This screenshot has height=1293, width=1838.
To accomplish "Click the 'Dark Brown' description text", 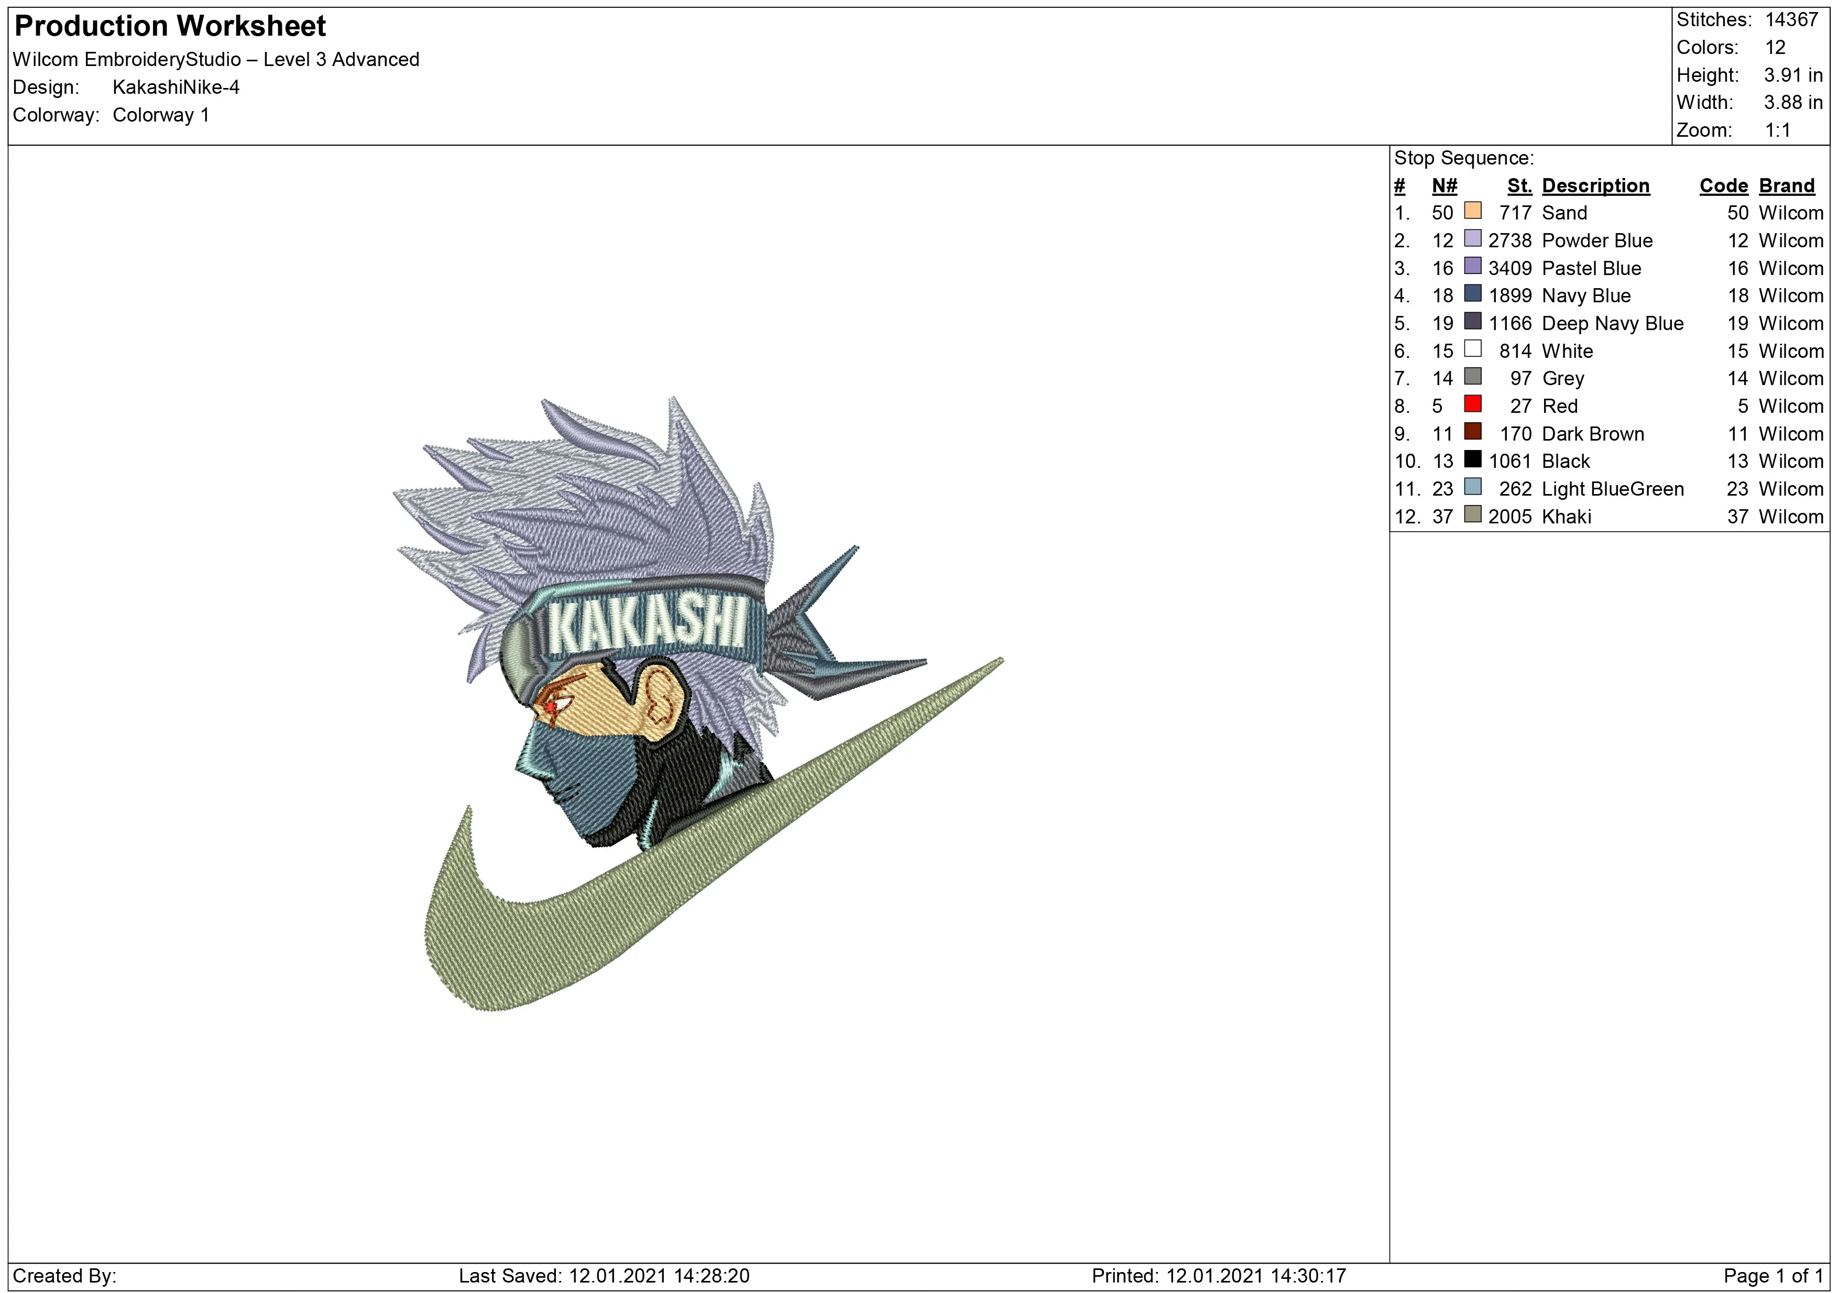I will 1593,434.
